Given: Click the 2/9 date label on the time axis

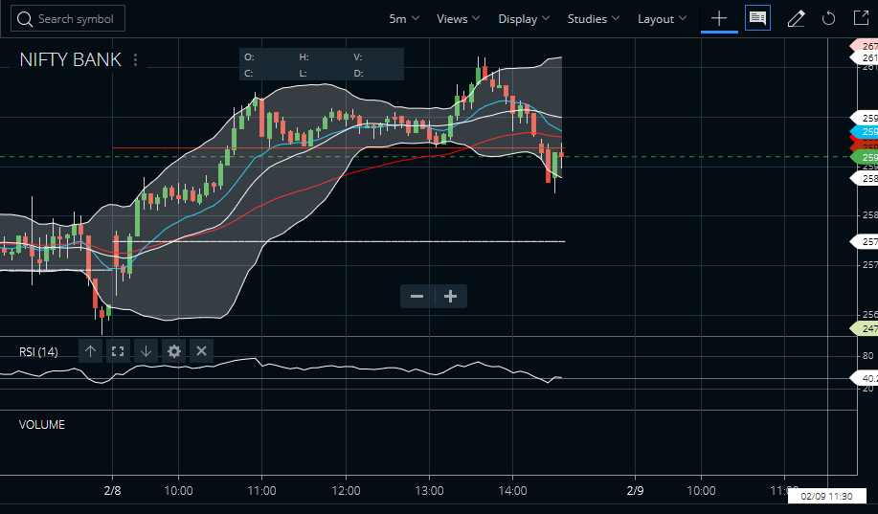Looking at the screenshot, I should (x=635, y=490).
